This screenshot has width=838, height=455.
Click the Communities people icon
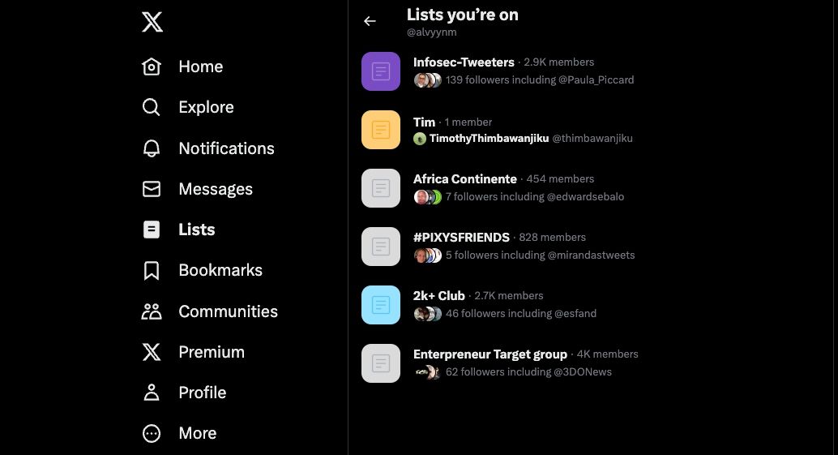152,311
